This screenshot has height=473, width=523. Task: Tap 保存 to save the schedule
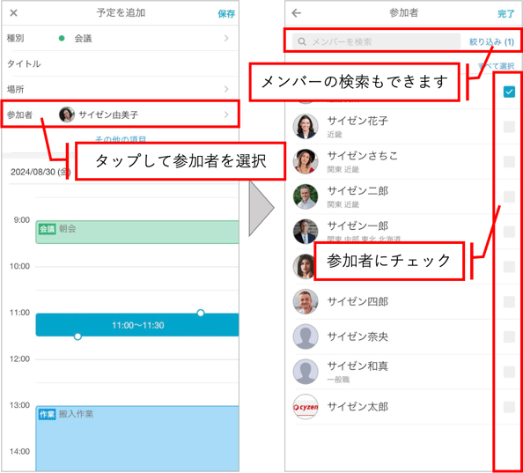point(226,14)
